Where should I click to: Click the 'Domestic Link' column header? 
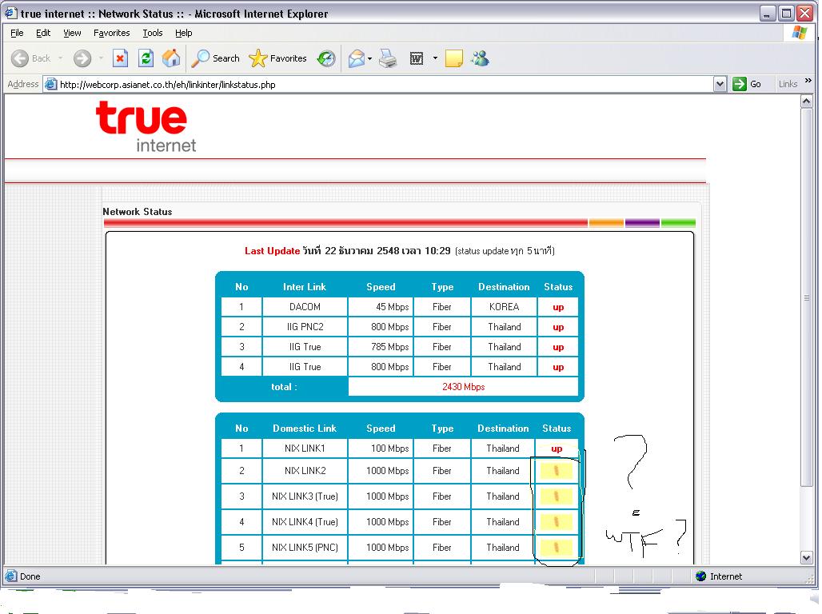(305, 429)
